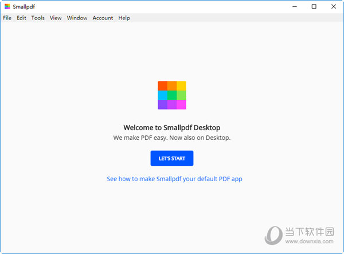Maximize the Smallpdf window

coord(314,6)
